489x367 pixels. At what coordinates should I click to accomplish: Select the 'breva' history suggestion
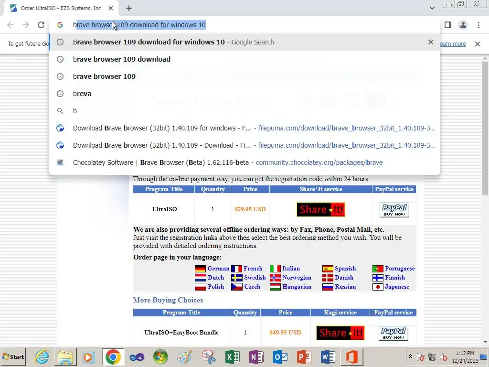tap(244, 93)
